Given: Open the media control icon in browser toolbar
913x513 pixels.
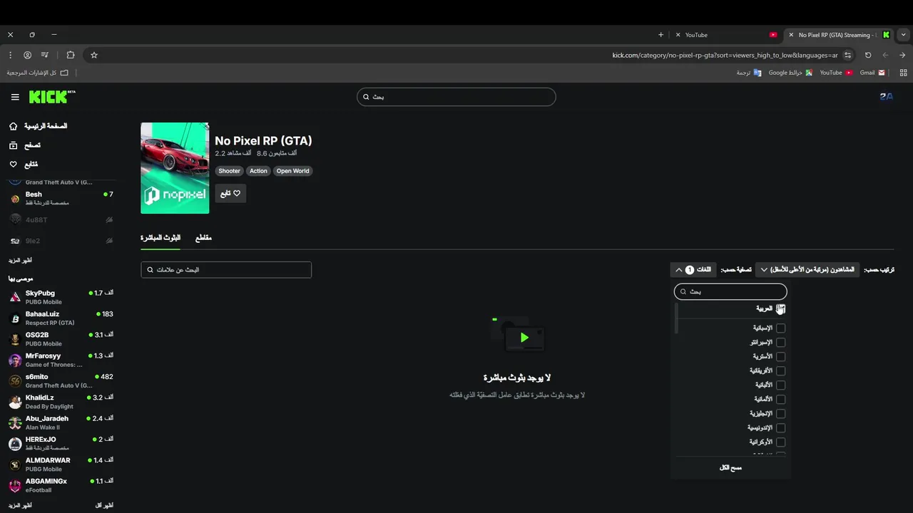Looking at the screenshot, I should 45,55.
